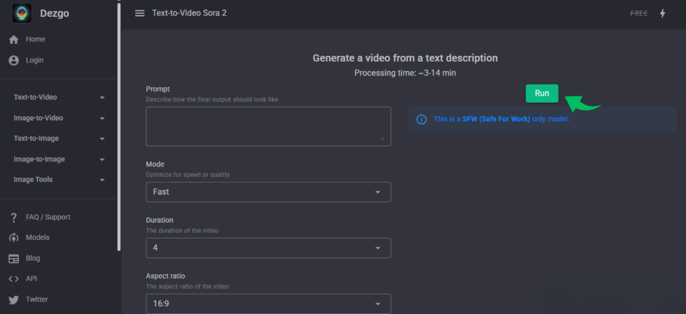This screenshot has width=686, height=314.
Task: Expand the Image-to-Video sidebar section
Action: [x=59, y=118]
